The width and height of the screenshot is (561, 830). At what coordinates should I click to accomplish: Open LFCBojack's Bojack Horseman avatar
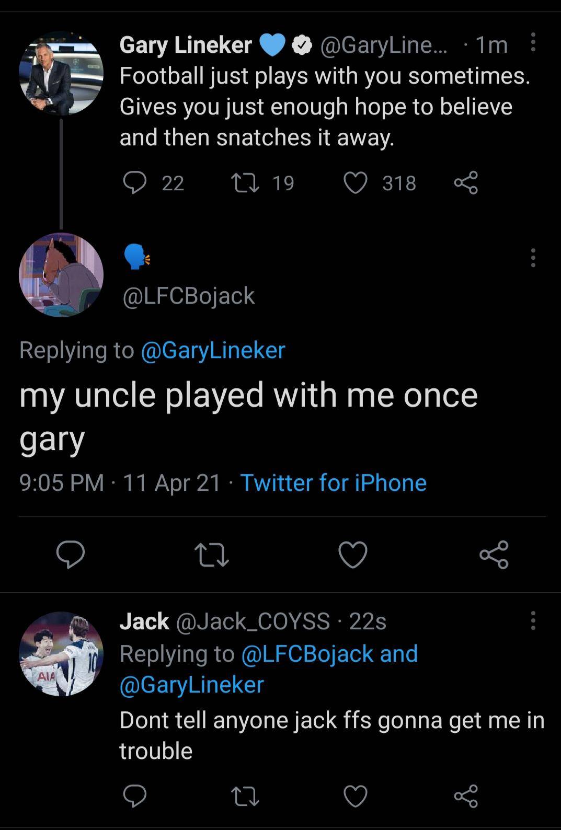pyautogui.click(x=62, y=274)
